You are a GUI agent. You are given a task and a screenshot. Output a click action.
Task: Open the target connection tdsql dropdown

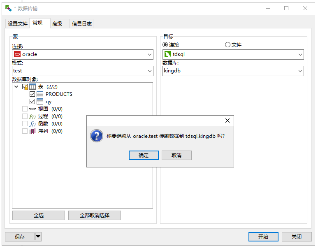pos(300,55)
